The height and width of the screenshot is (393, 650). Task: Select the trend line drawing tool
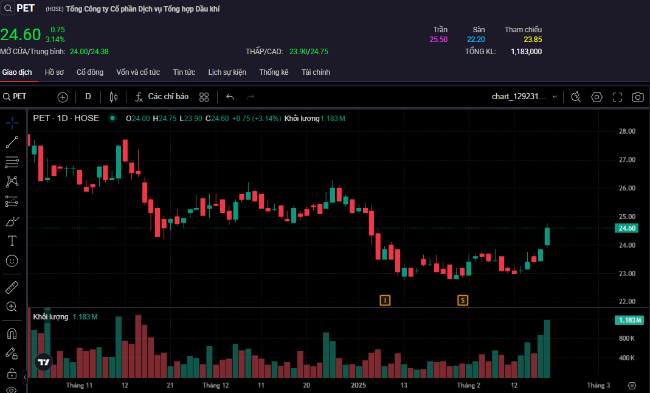pyautogui.click(x=12, y=142)
